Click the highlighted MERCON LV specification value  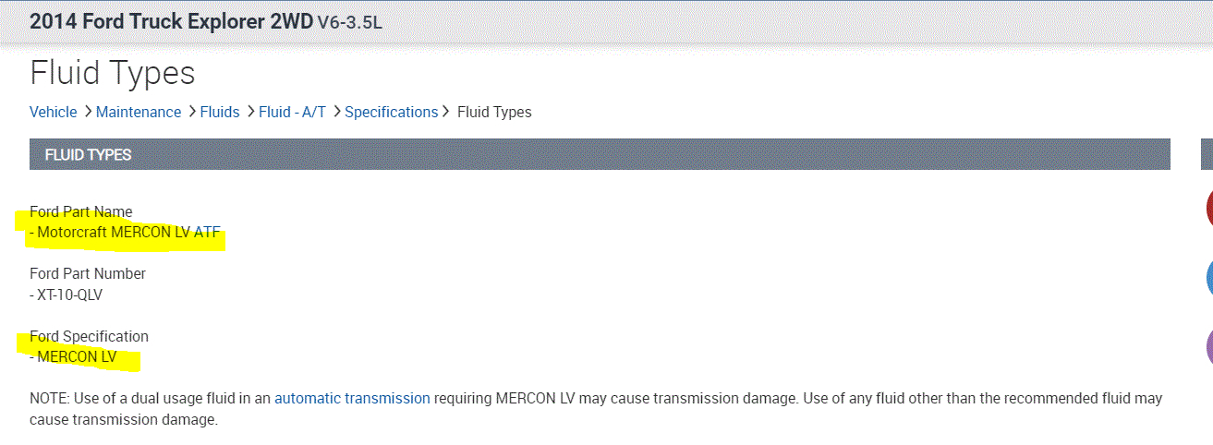[x=77, y=358]
